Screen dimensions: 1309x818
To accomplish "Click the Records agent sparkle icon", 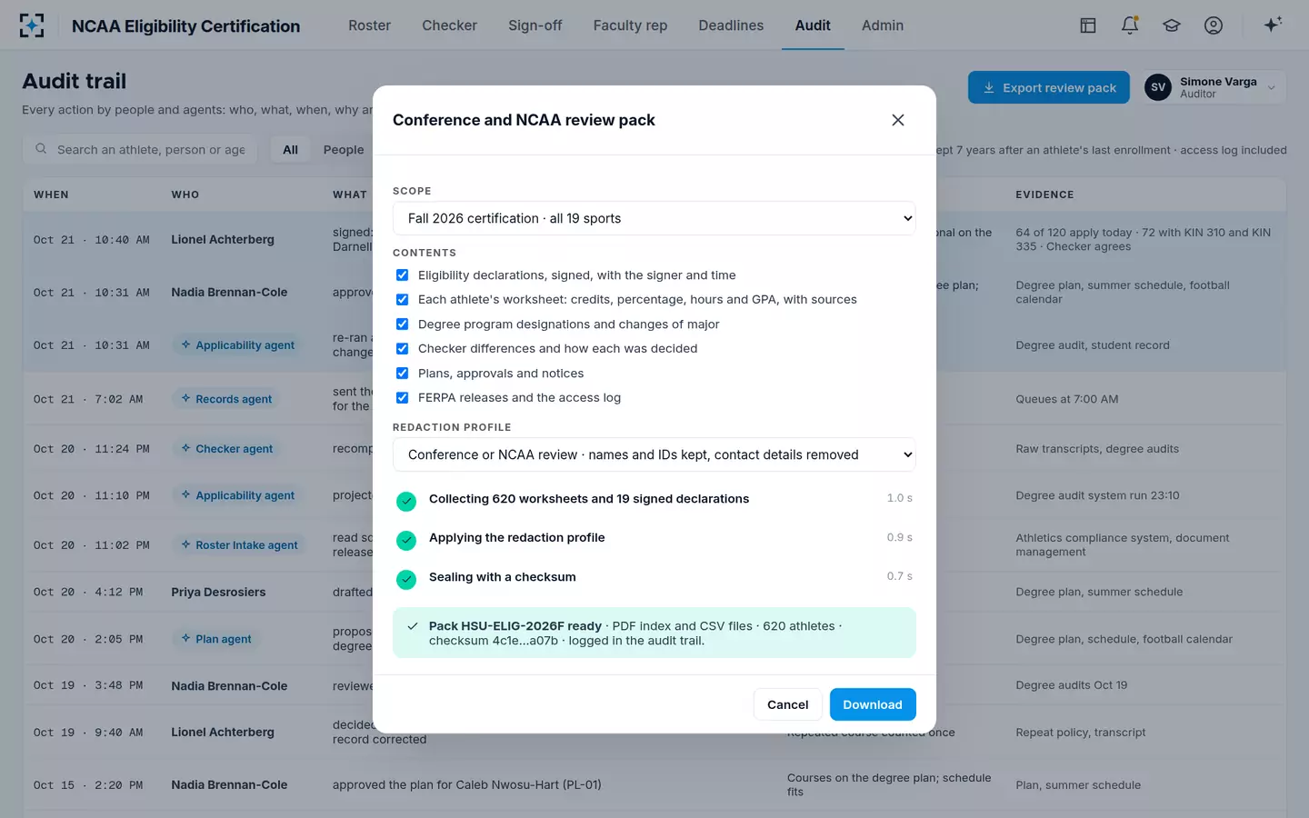I will coord(185,398).
